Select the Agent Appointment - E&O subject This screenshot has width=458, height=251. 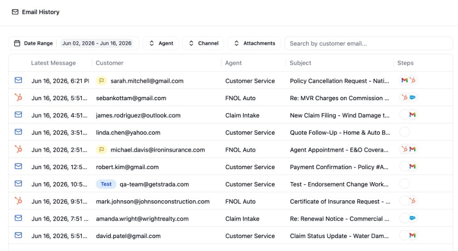point(339,150)
